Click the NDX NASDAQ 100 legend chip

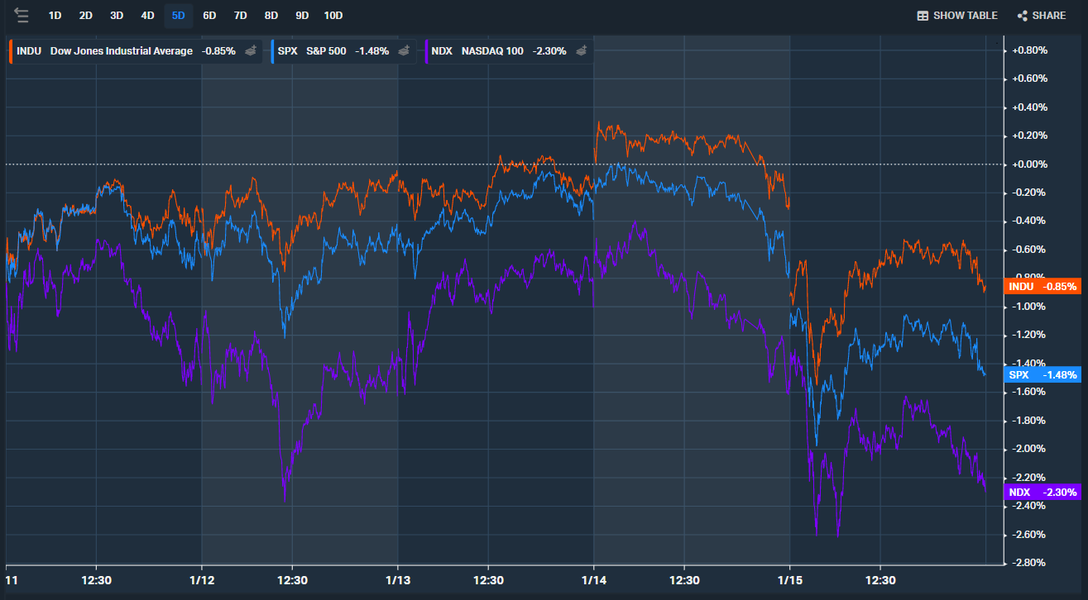(x=508, y=51)
